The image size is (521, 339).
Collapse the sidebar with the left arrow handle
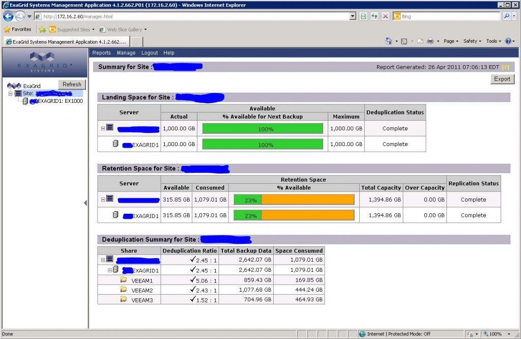click(85, 203)
